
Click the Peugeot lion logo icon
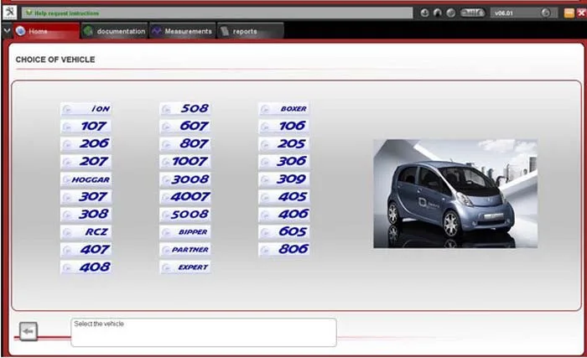10,13
